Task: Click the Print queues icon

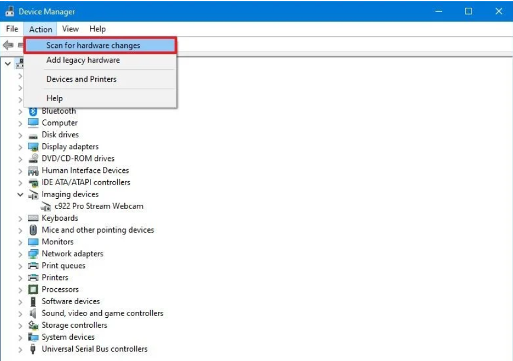Action: pyautogui.click(x=33, y=266)
